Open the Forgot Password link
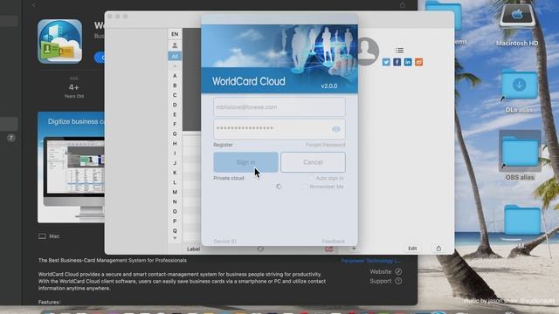 [x=326, y=145]
